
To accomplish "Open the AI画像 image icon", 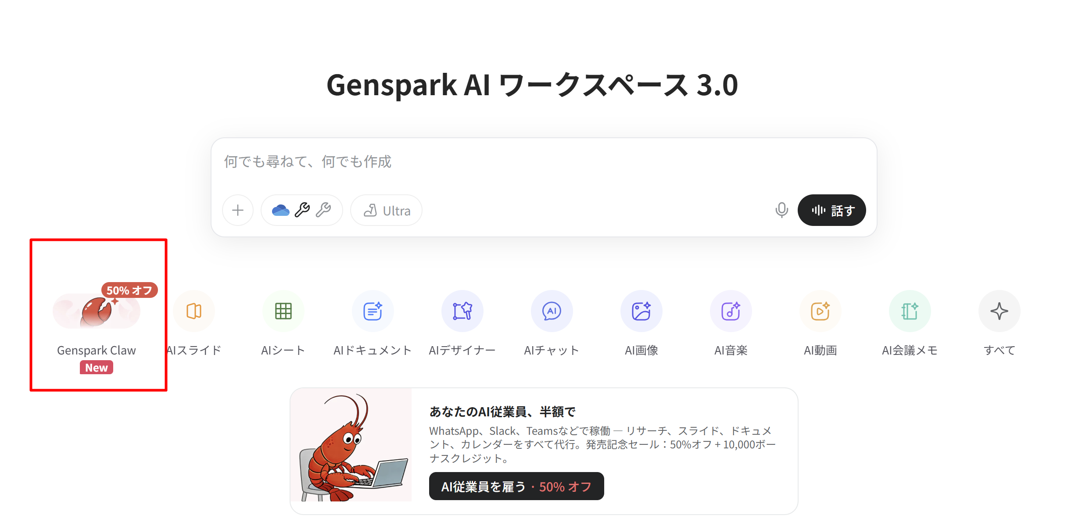I will click(641, 311).
